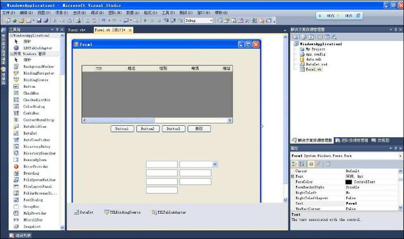Select data.mdb in Solution Explorer
The width and height of the screenshot is (404, 239).
pos(311,59)
